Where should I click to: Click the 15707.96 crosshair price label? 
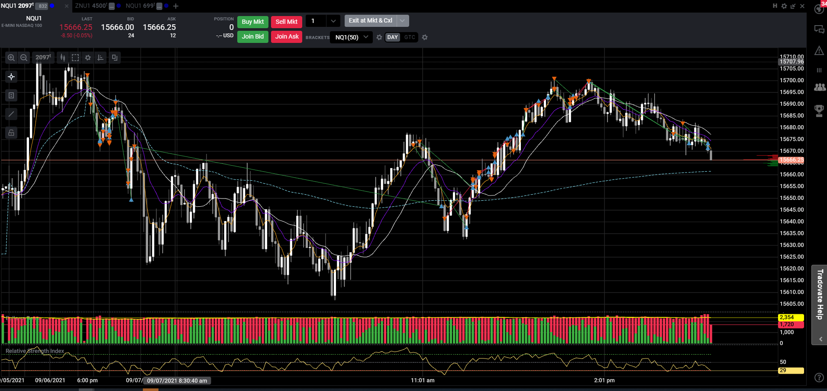tap(791, 62)
